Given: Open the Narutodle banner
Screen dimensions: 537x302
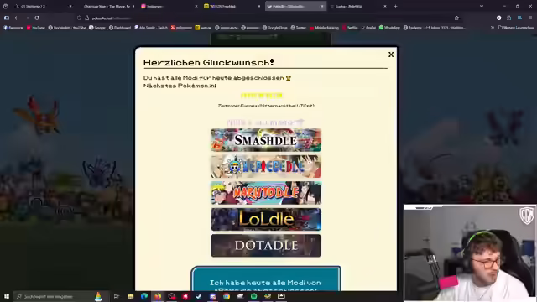Looking at the screenshot, I should click(266, 193).
